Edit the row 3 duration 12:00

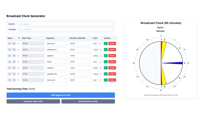click(x=80, y=56)
